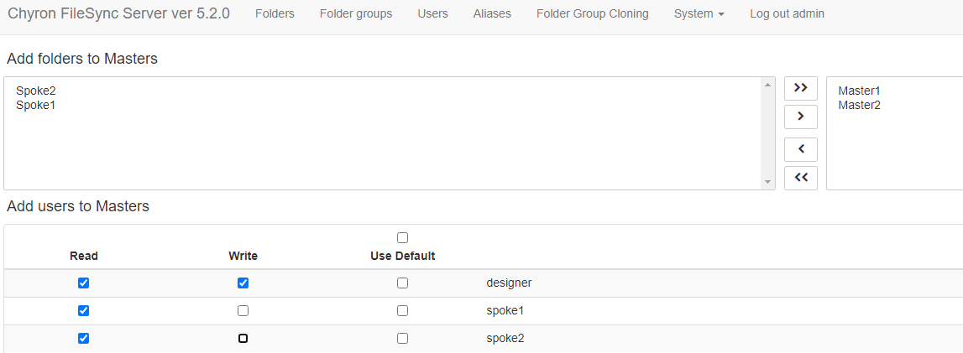Click the move selected left (<) button

800,149
